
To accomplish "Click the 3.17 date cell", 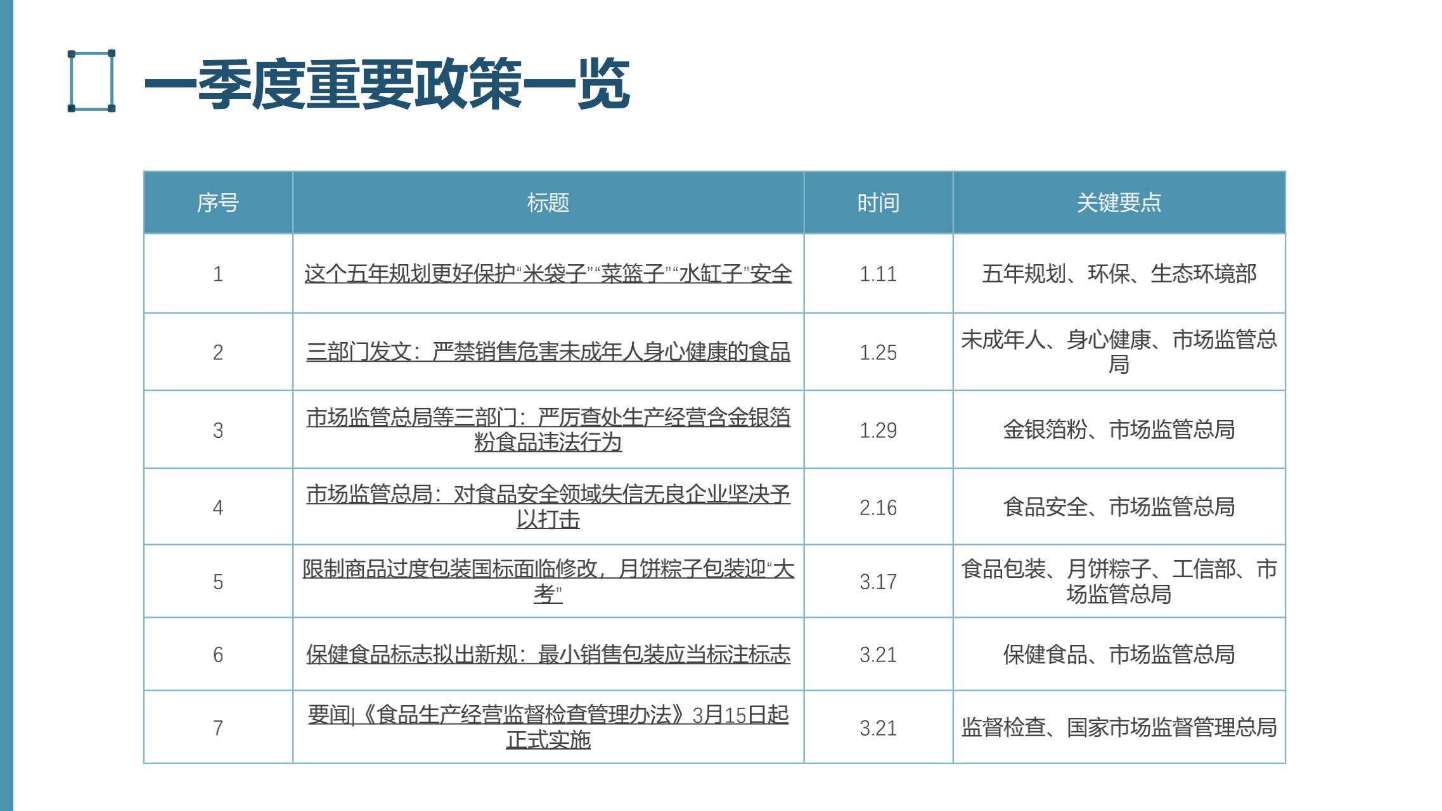I will [878, 582].
